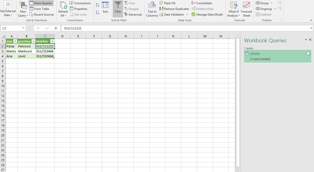Open the 'prezime' column filter dropdown
This screenshot has width=314, height=172.
[33, 41]
